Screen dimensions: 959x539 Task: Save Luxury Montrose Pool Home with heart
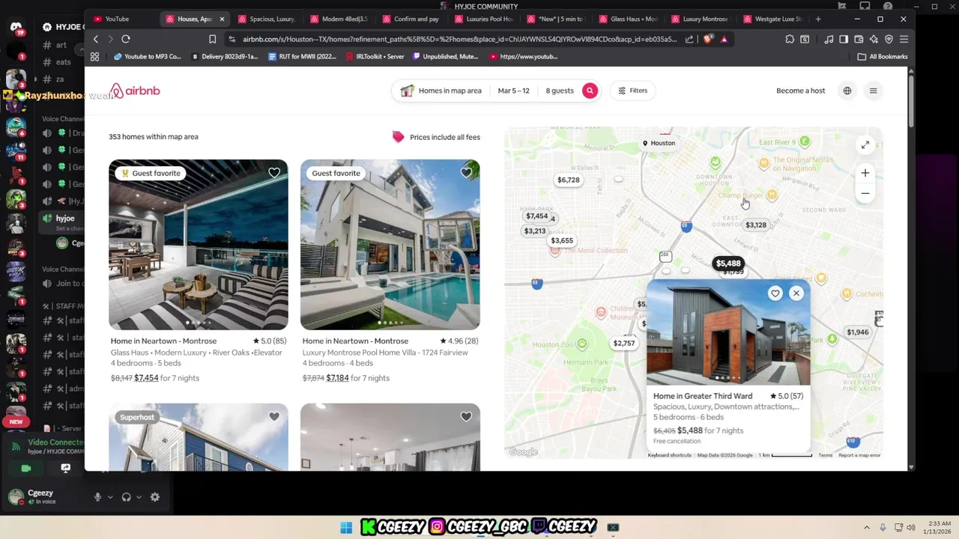466,173
